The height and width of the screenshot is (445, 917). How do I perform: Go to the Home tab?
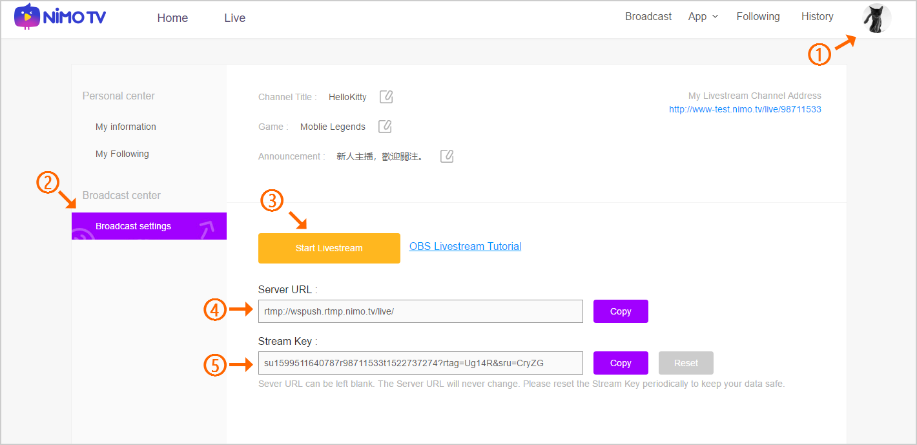172,18
